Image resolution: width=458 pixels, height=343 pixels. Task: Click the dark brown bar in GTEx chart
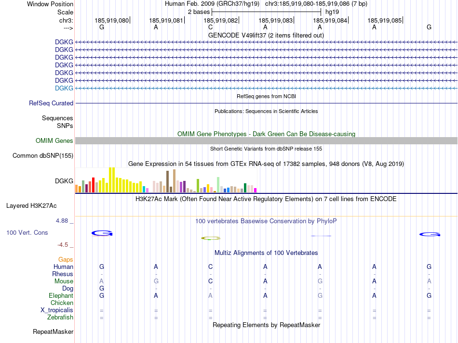pos(168,181)
